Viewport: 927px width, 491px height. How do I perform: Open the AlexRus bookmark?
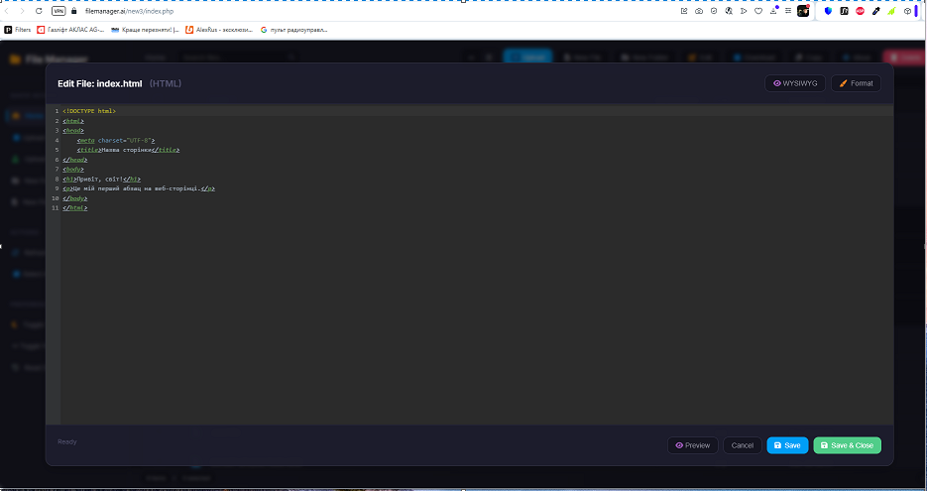tap(216, 30)
